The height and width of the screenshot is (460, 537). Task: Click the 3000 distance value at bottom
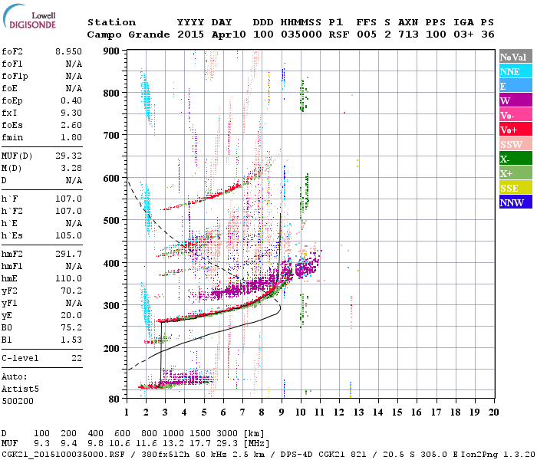click(227, 434)
